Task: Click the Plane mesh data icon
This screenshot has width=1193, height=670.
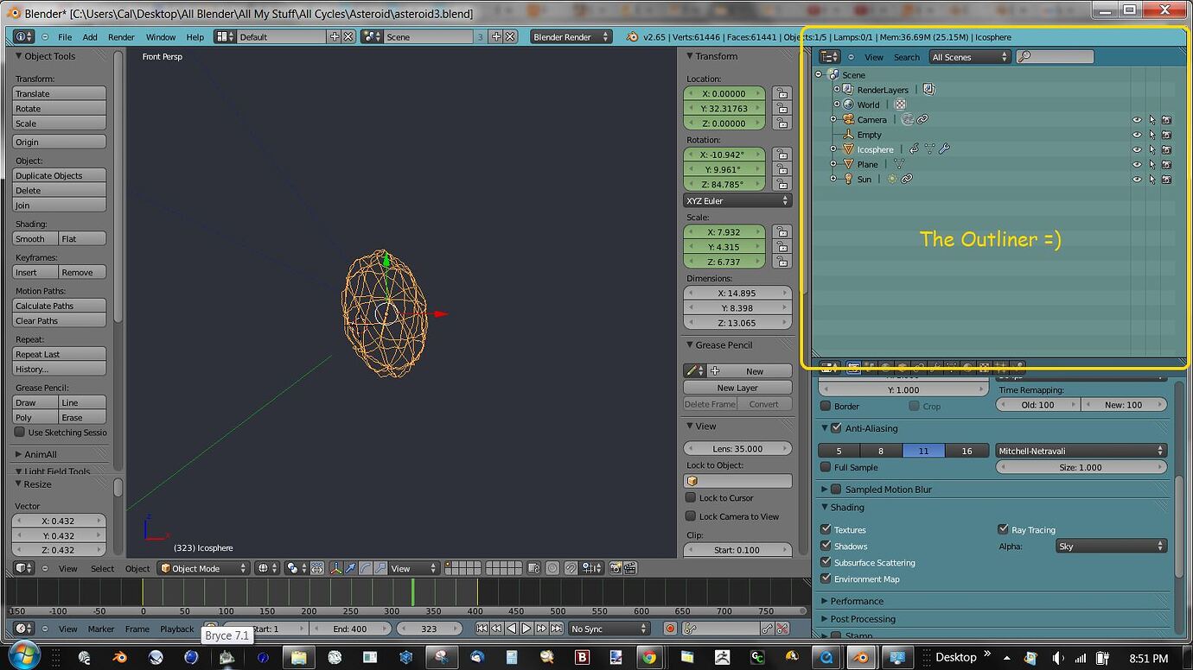Action: click(x=898, y=164)
